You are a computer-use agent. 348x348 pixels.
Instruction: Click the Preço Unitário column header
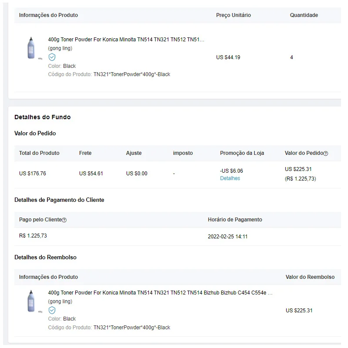click(x=233, y=15)
